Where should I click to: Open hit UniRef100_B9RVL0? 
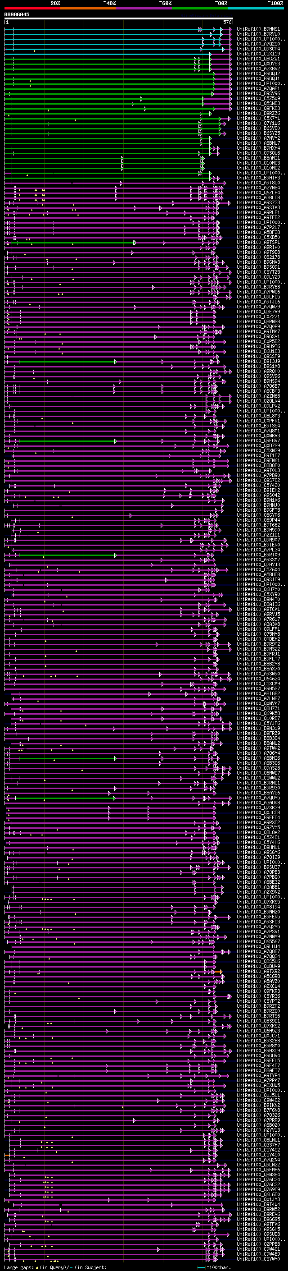click(x=258, y=34)
